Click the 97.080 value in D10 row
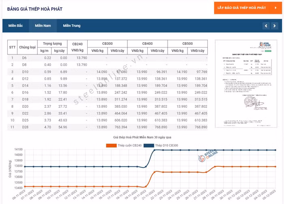Viewport: 284px width, 204px height. [x=122, y=72]
